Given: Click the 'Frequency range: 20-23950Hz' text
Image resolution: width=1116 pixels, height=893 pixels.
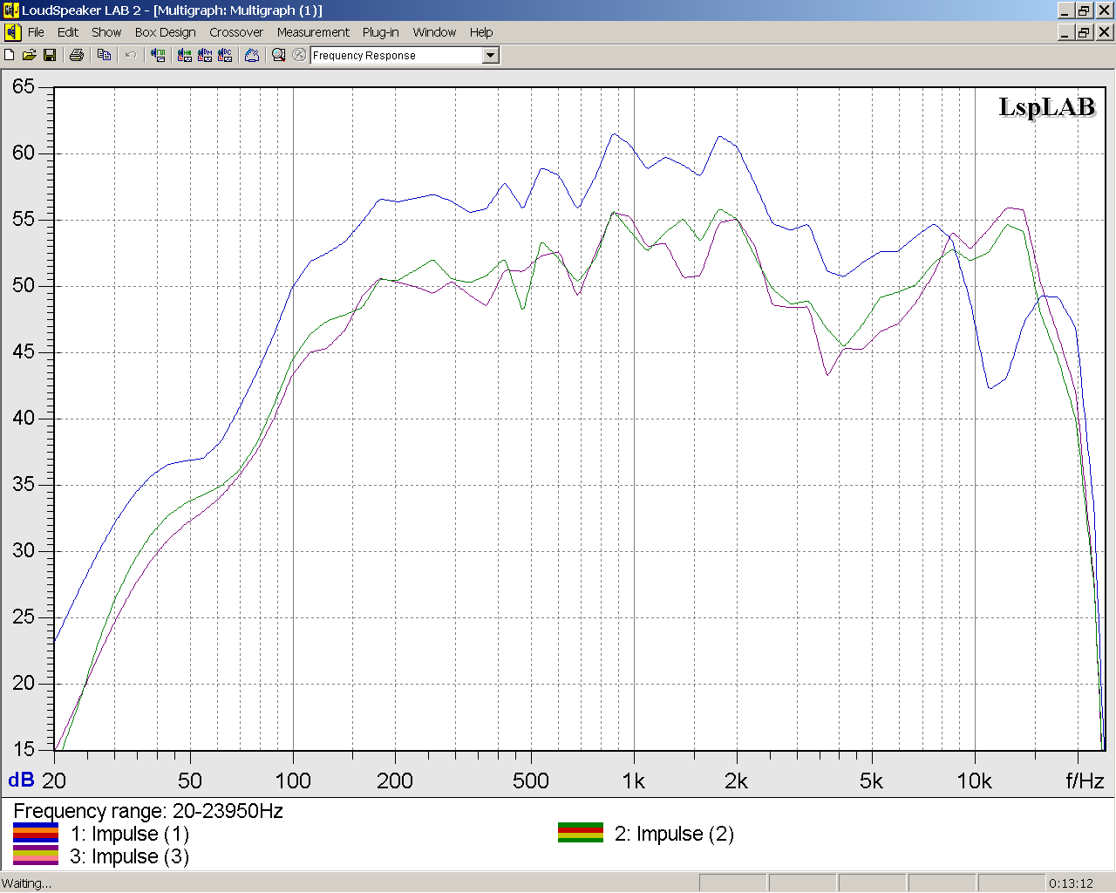Looking at the screenshot, I should (148, 811).
